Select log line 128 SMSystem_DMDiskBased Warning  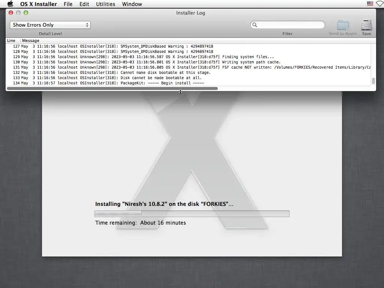188,51
